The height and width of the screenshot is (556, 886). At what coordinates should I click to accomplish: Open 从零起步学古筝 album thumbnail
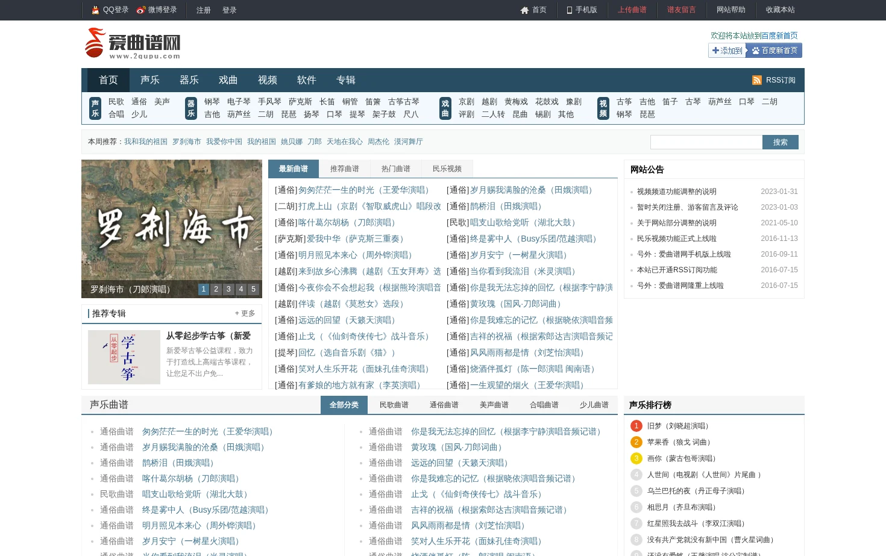pyautogui.click(x=124, y=357)
